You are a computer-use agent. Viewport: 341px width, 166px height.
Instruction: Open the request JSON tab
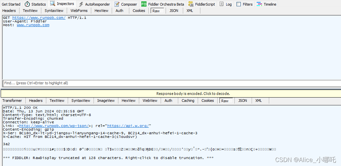click(x=174, y=11)
